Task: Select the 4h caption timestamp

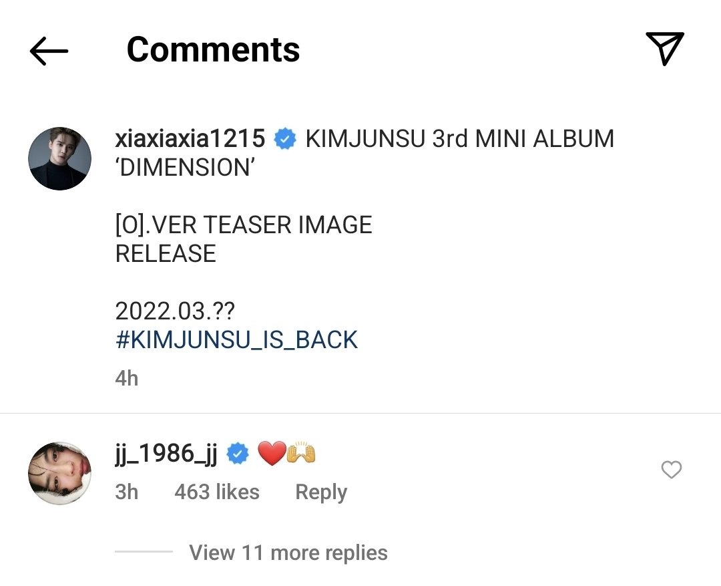Action: [x=126, y=378]
